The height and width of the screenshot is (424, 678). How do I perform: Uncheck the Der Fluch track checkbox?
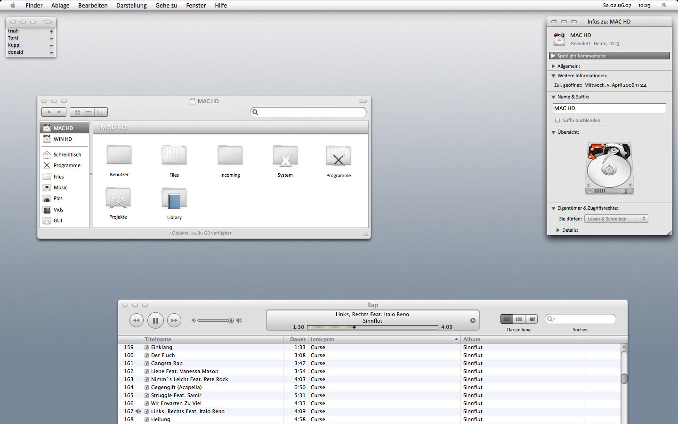(146, 355)
